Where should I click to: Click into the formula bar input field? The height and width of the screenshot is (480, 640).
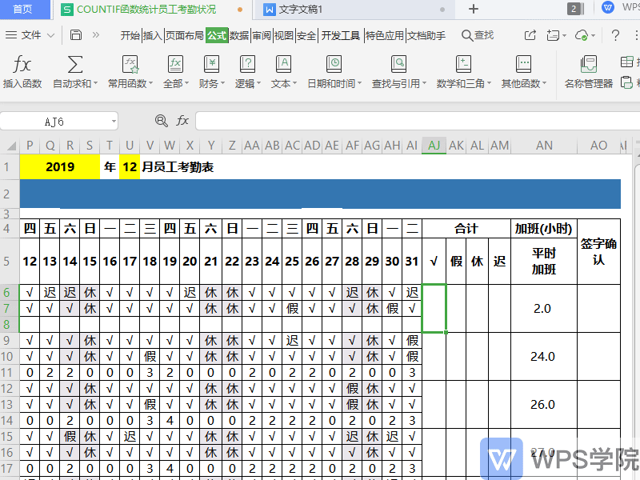(418, 122)
